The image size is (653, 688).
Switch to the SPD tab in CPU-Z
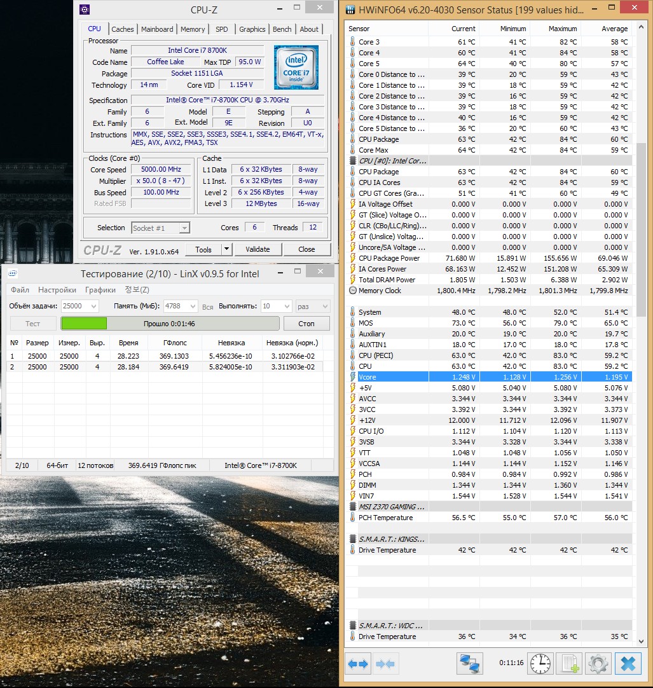(222, 29)
